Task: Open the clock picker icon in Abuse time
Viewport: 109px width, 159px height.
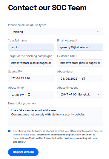Action: click(29, 95)
